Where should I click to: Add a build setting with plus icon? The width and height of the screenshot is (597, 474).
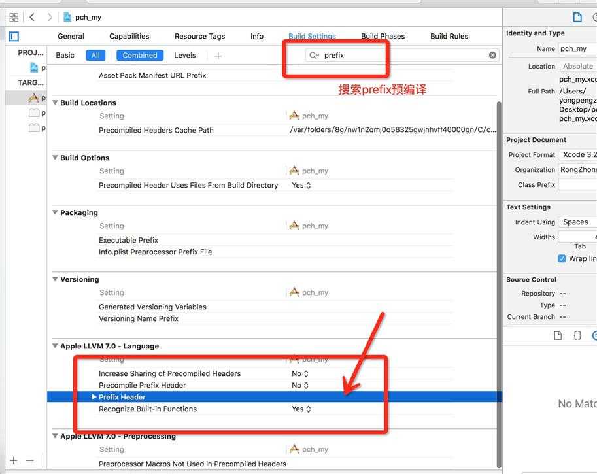[x=218, y=56]
